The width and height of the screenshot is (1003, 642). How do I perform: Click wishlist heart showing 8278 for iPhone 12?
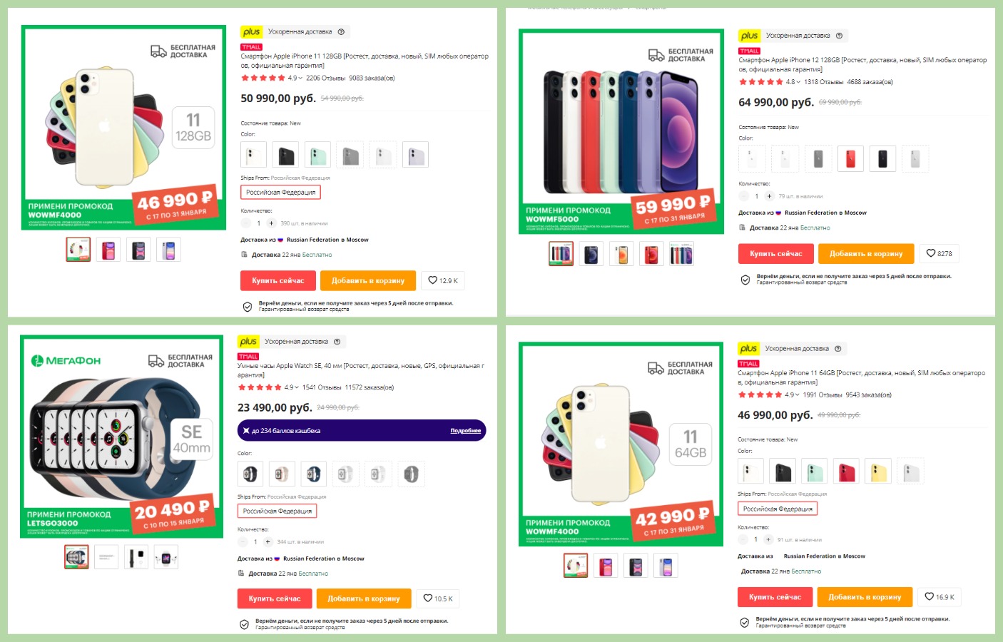point(939,253)
